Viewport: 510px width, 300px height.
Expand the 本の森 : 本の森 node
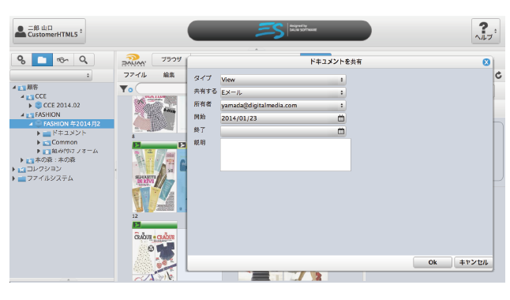[x=22, y=160]
